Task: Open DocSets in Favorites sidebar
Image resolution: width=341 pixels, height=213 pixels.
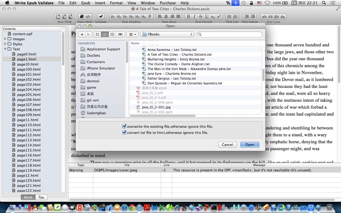Action: coord(93,55)
